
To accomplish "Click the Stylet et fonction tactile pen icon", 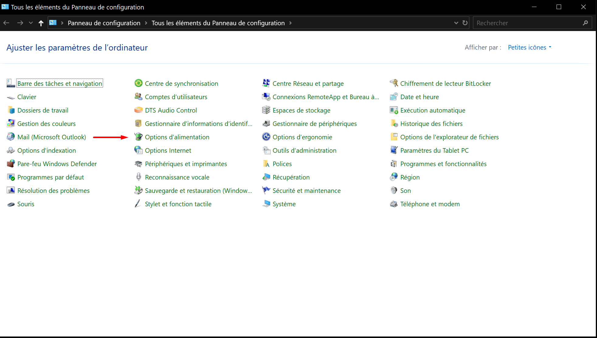I will pyautogui.click(x=138, y=204).
